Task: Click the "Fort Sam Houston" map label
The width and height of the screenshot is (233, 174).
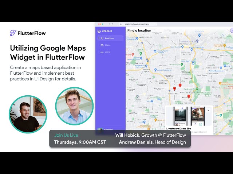Action: coord(218,96)
